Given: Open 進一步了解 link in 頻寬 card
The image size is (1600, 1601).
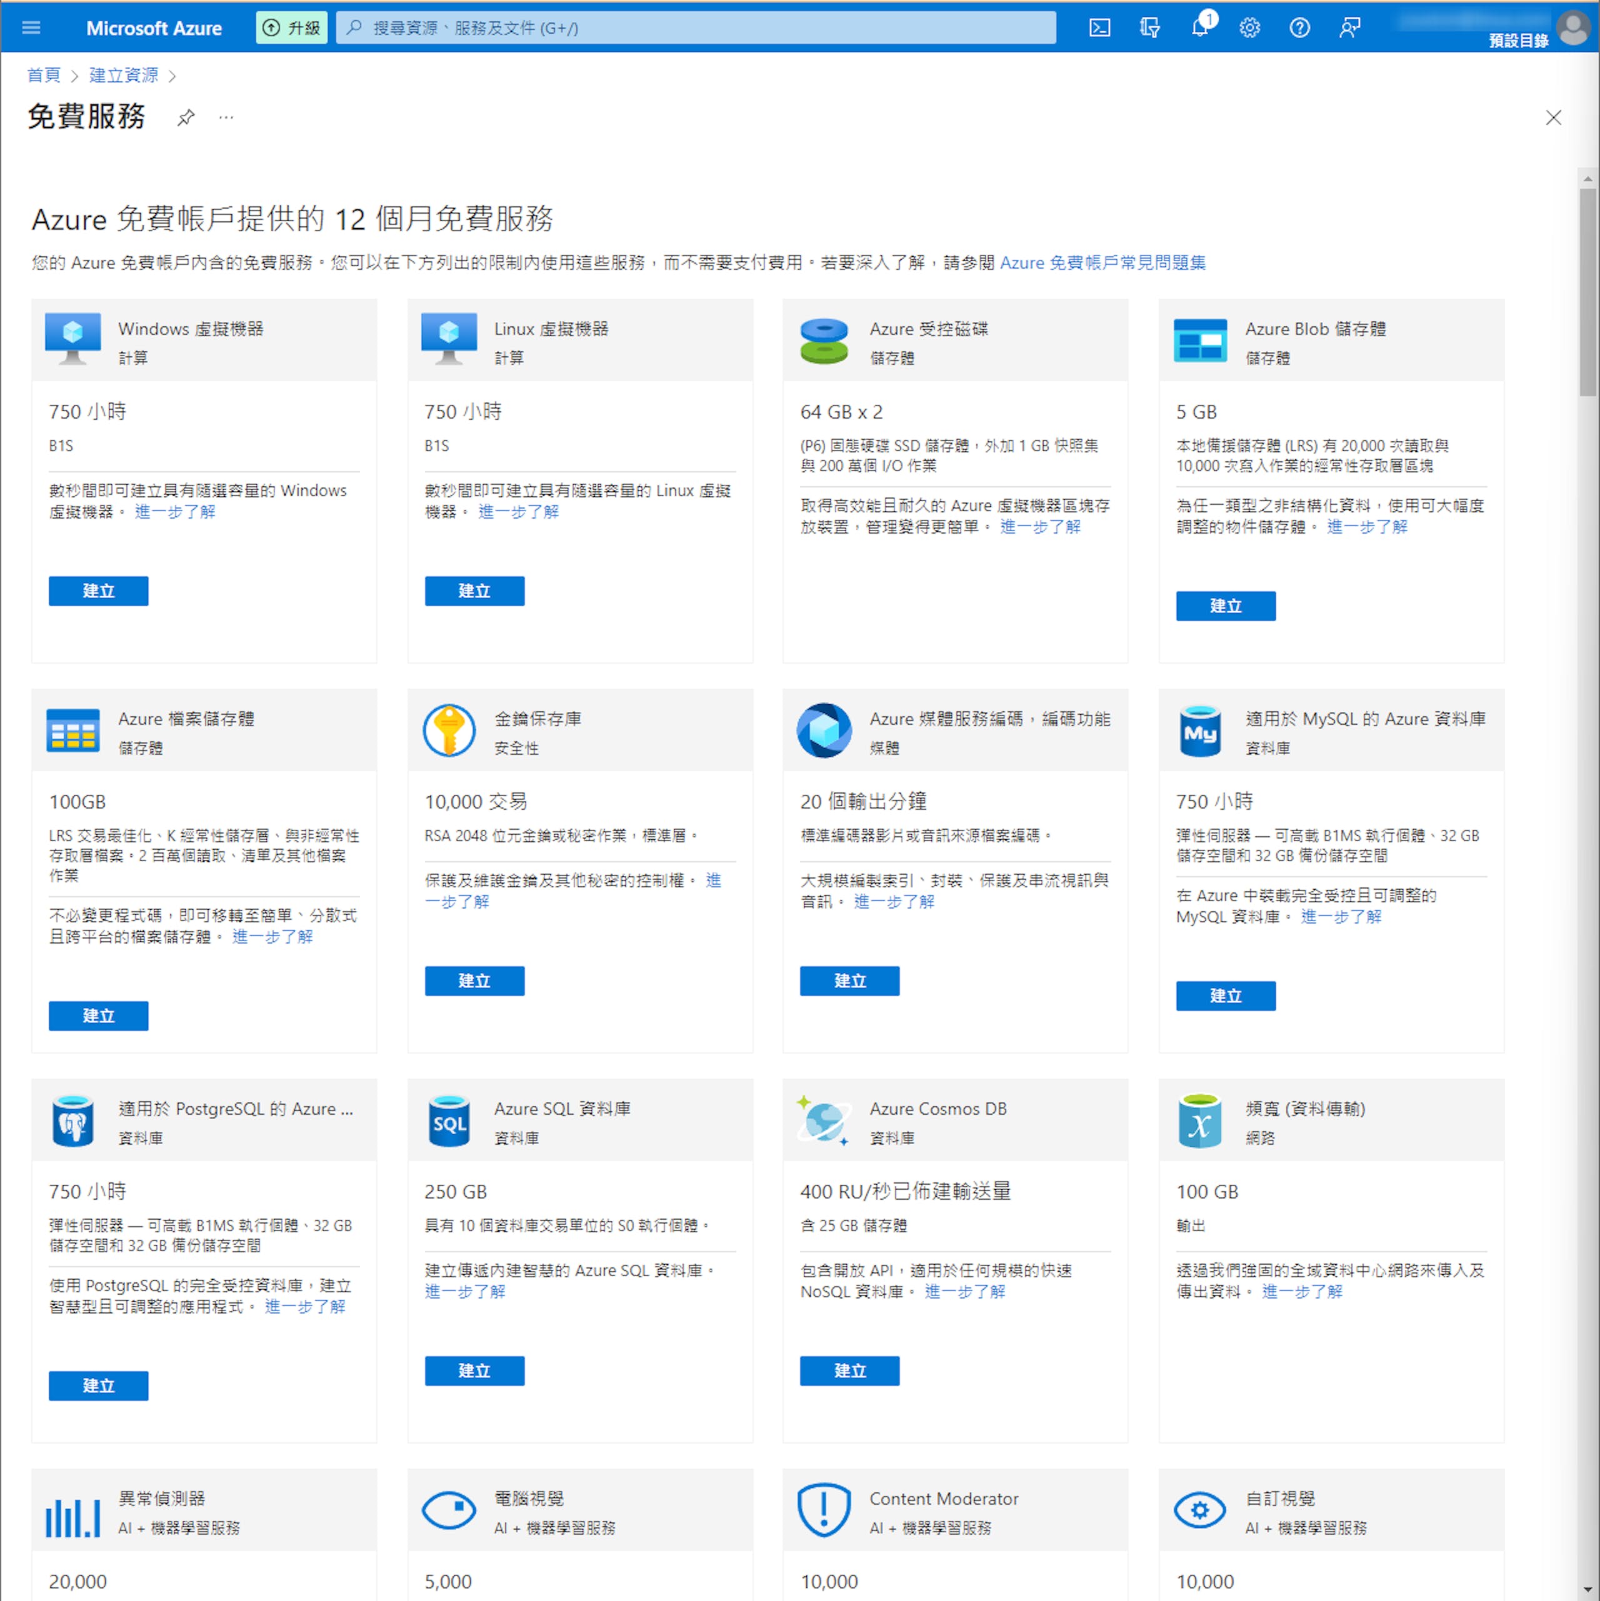Looking at the screenshot, I should pyautogui.click(x=1302, y=1292).
